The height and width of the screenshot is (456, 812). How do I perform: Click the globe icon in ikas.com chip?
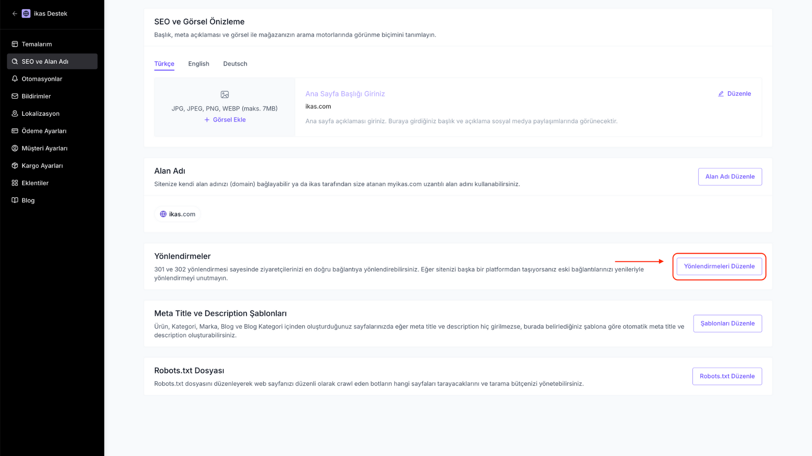point(163,214)
